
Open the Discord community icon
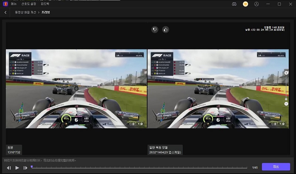(x=234, y=4)
